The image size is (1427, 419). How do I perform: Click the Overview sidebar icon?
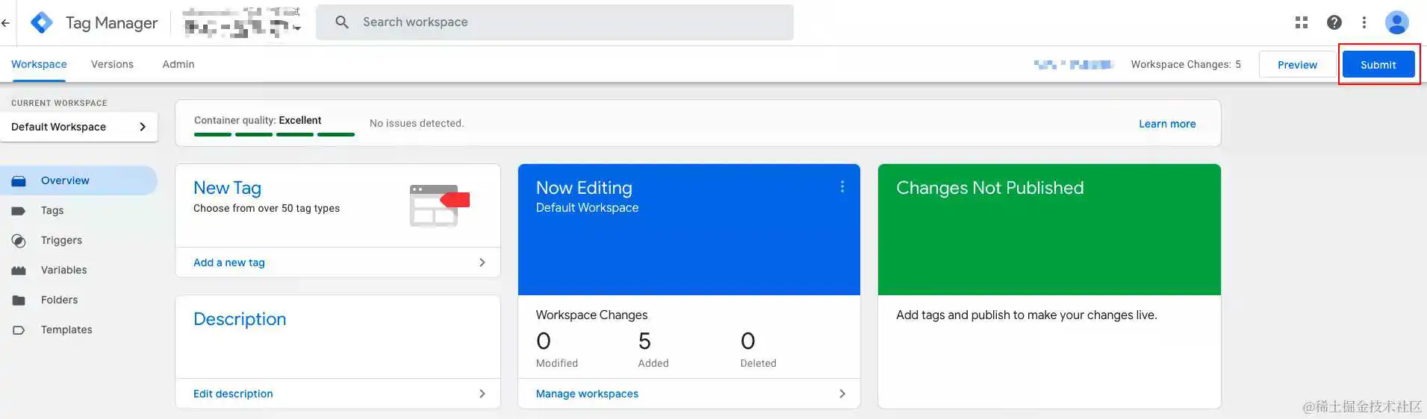pyautogui.click(x=19, y=181)
